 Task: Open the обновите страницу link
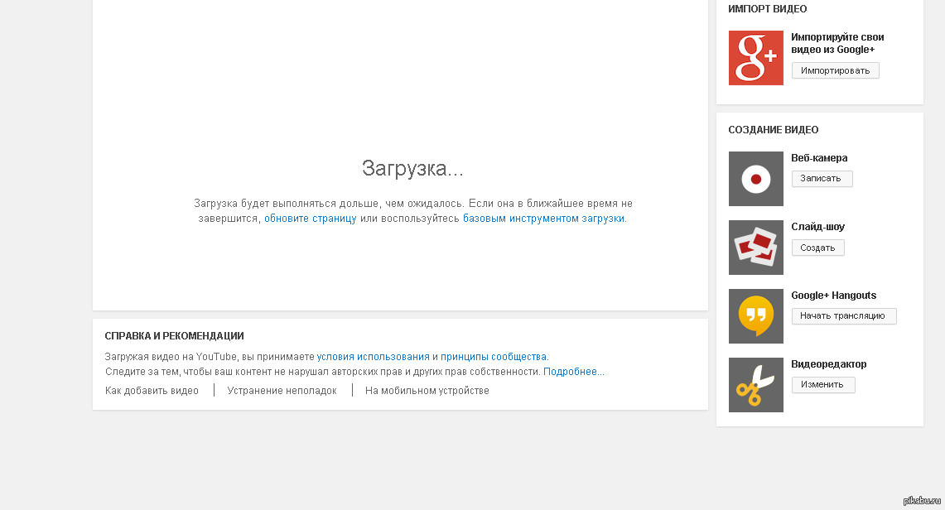click(x=310, y=219)
